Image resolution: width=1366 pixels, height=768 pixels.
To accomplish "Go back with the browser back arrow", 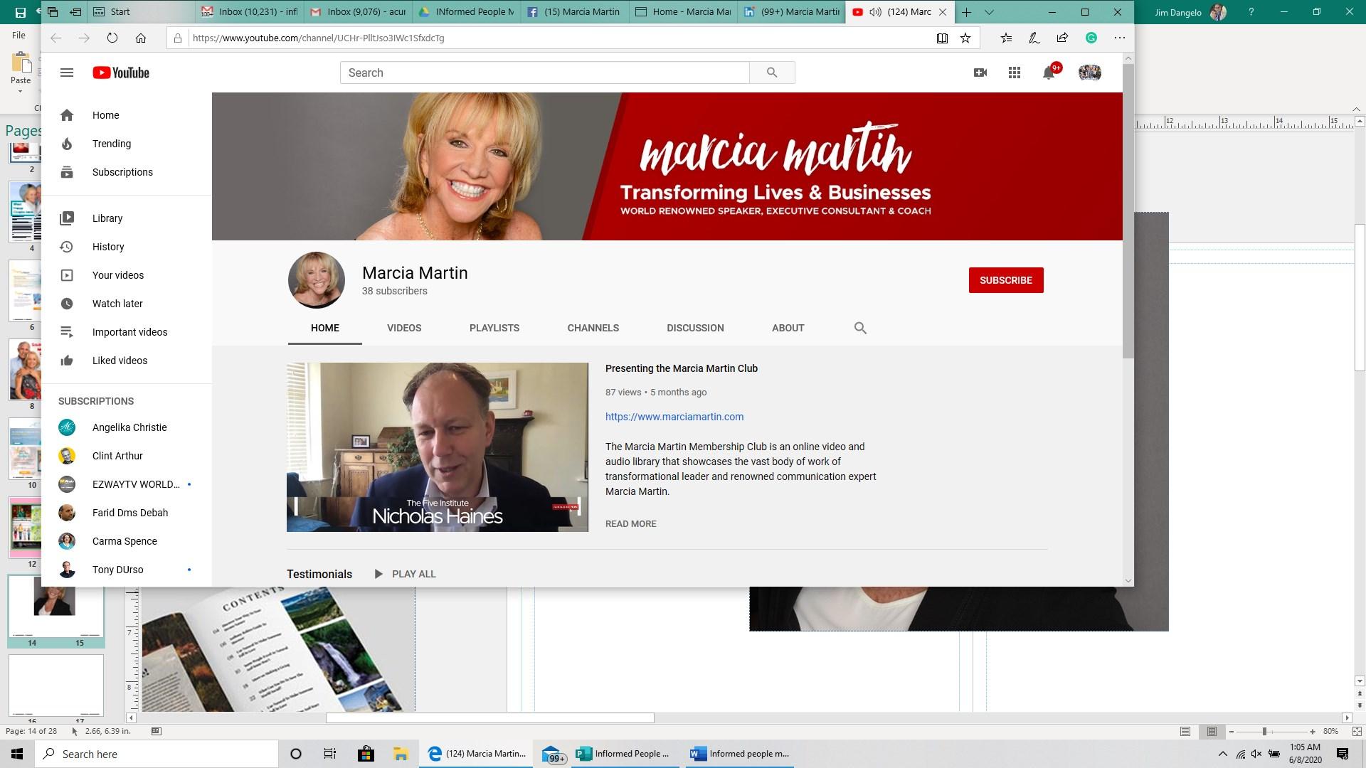I will pyautogui.click(x=55, y=38).
